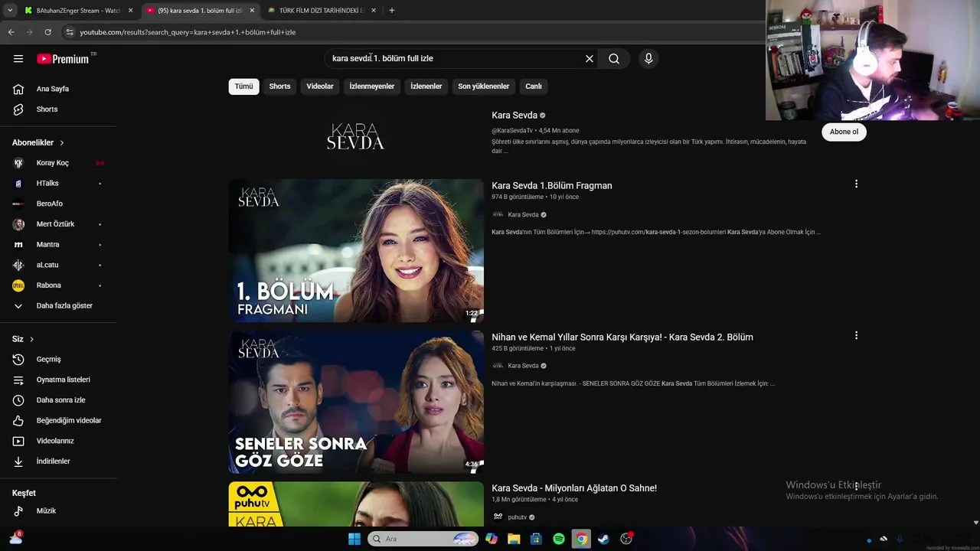Run search with magnifier button
This screenshot has height=551, width=980.
point(614,58)
